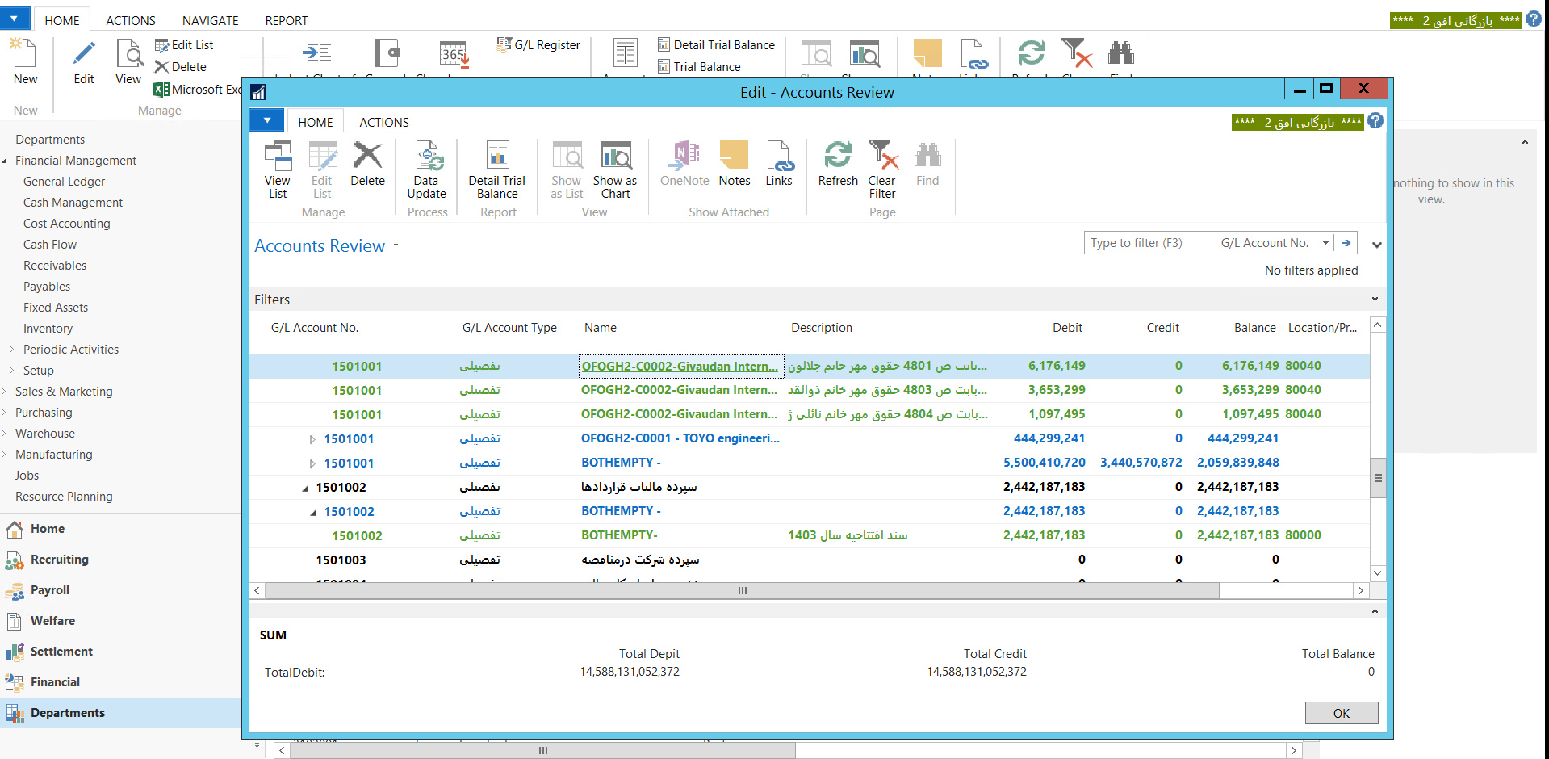Image resolution: width=1549 pixels, height=759 pixels.
Task: Clear Filter in Accounts Review ribbon
Action: (882, 169)
